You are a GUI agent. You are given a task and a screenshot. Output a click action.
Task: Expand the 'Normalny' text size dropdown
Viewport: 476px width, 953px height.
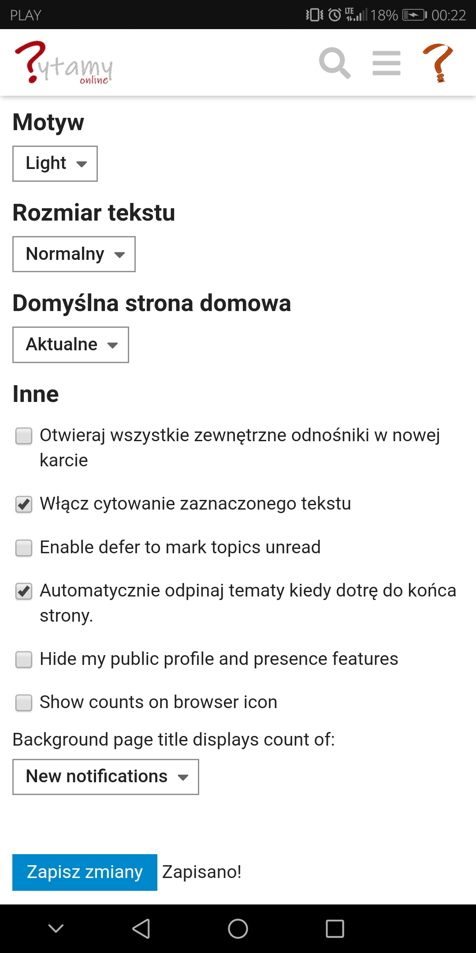74,254
